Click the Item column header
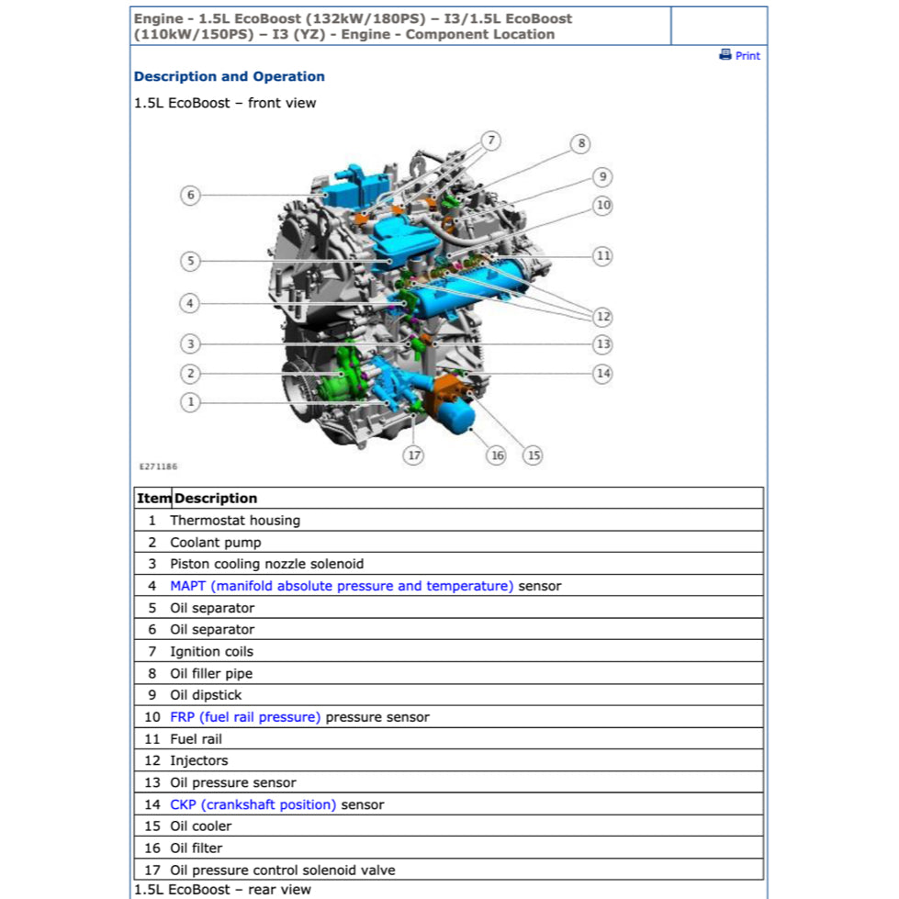Screen dimensions: 899x899 point(153,498)
